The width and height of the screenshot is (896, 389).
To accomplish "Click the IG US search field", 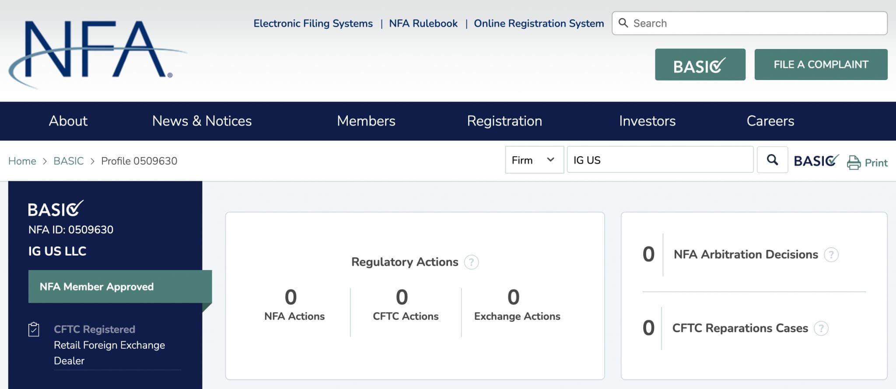I will pos(660,160).
